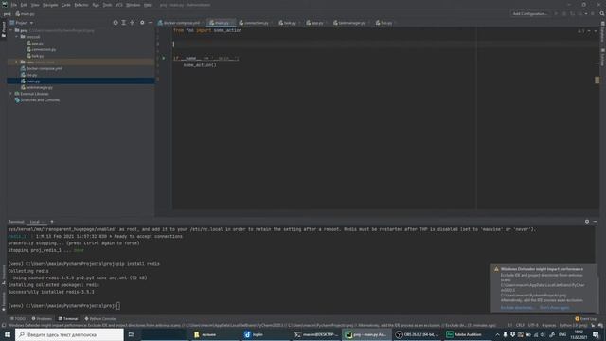Open the Edit menu
The image size is (606, 341).
click(x=24, y=5)
